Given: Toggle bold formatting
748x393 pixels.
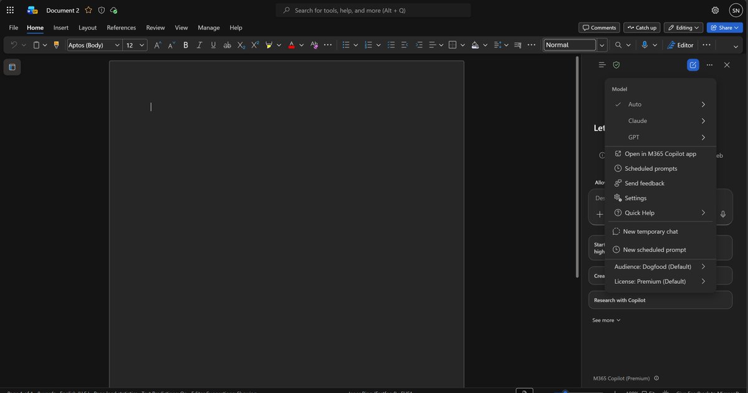Looking at the screenshot, I should (x=186, y=45).
